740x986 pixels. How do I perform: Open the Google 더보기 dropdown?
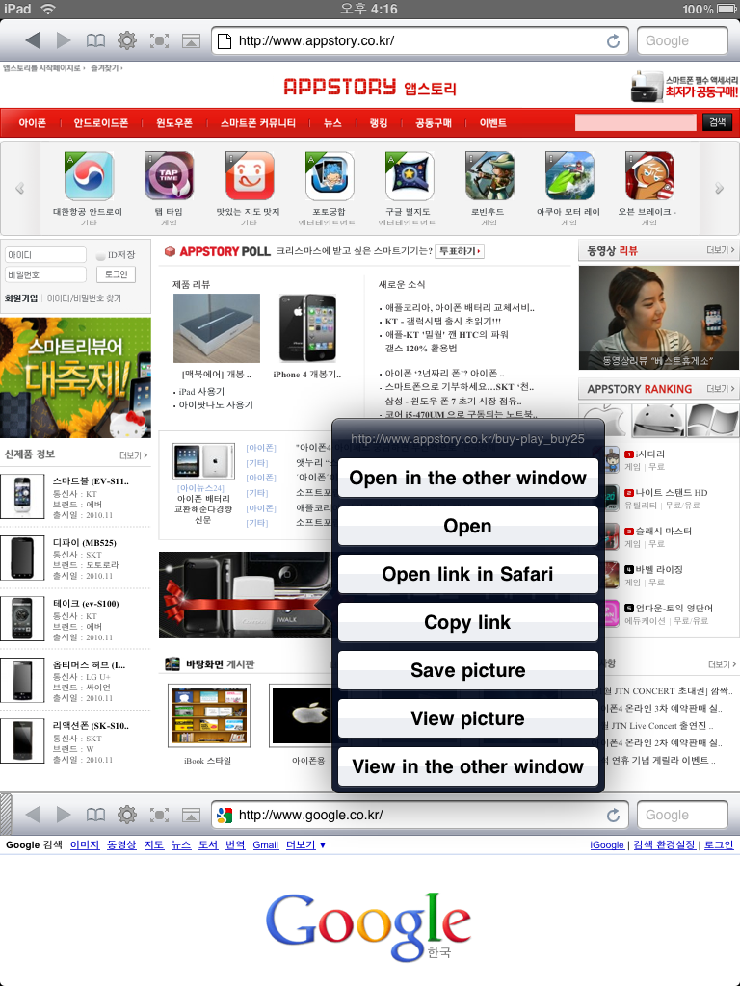point(305,844)
